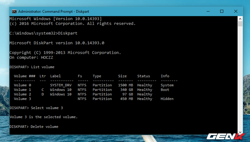Click the 'Size' column header text
This screenshot has width=250, height=142.
tap(122, 76)
